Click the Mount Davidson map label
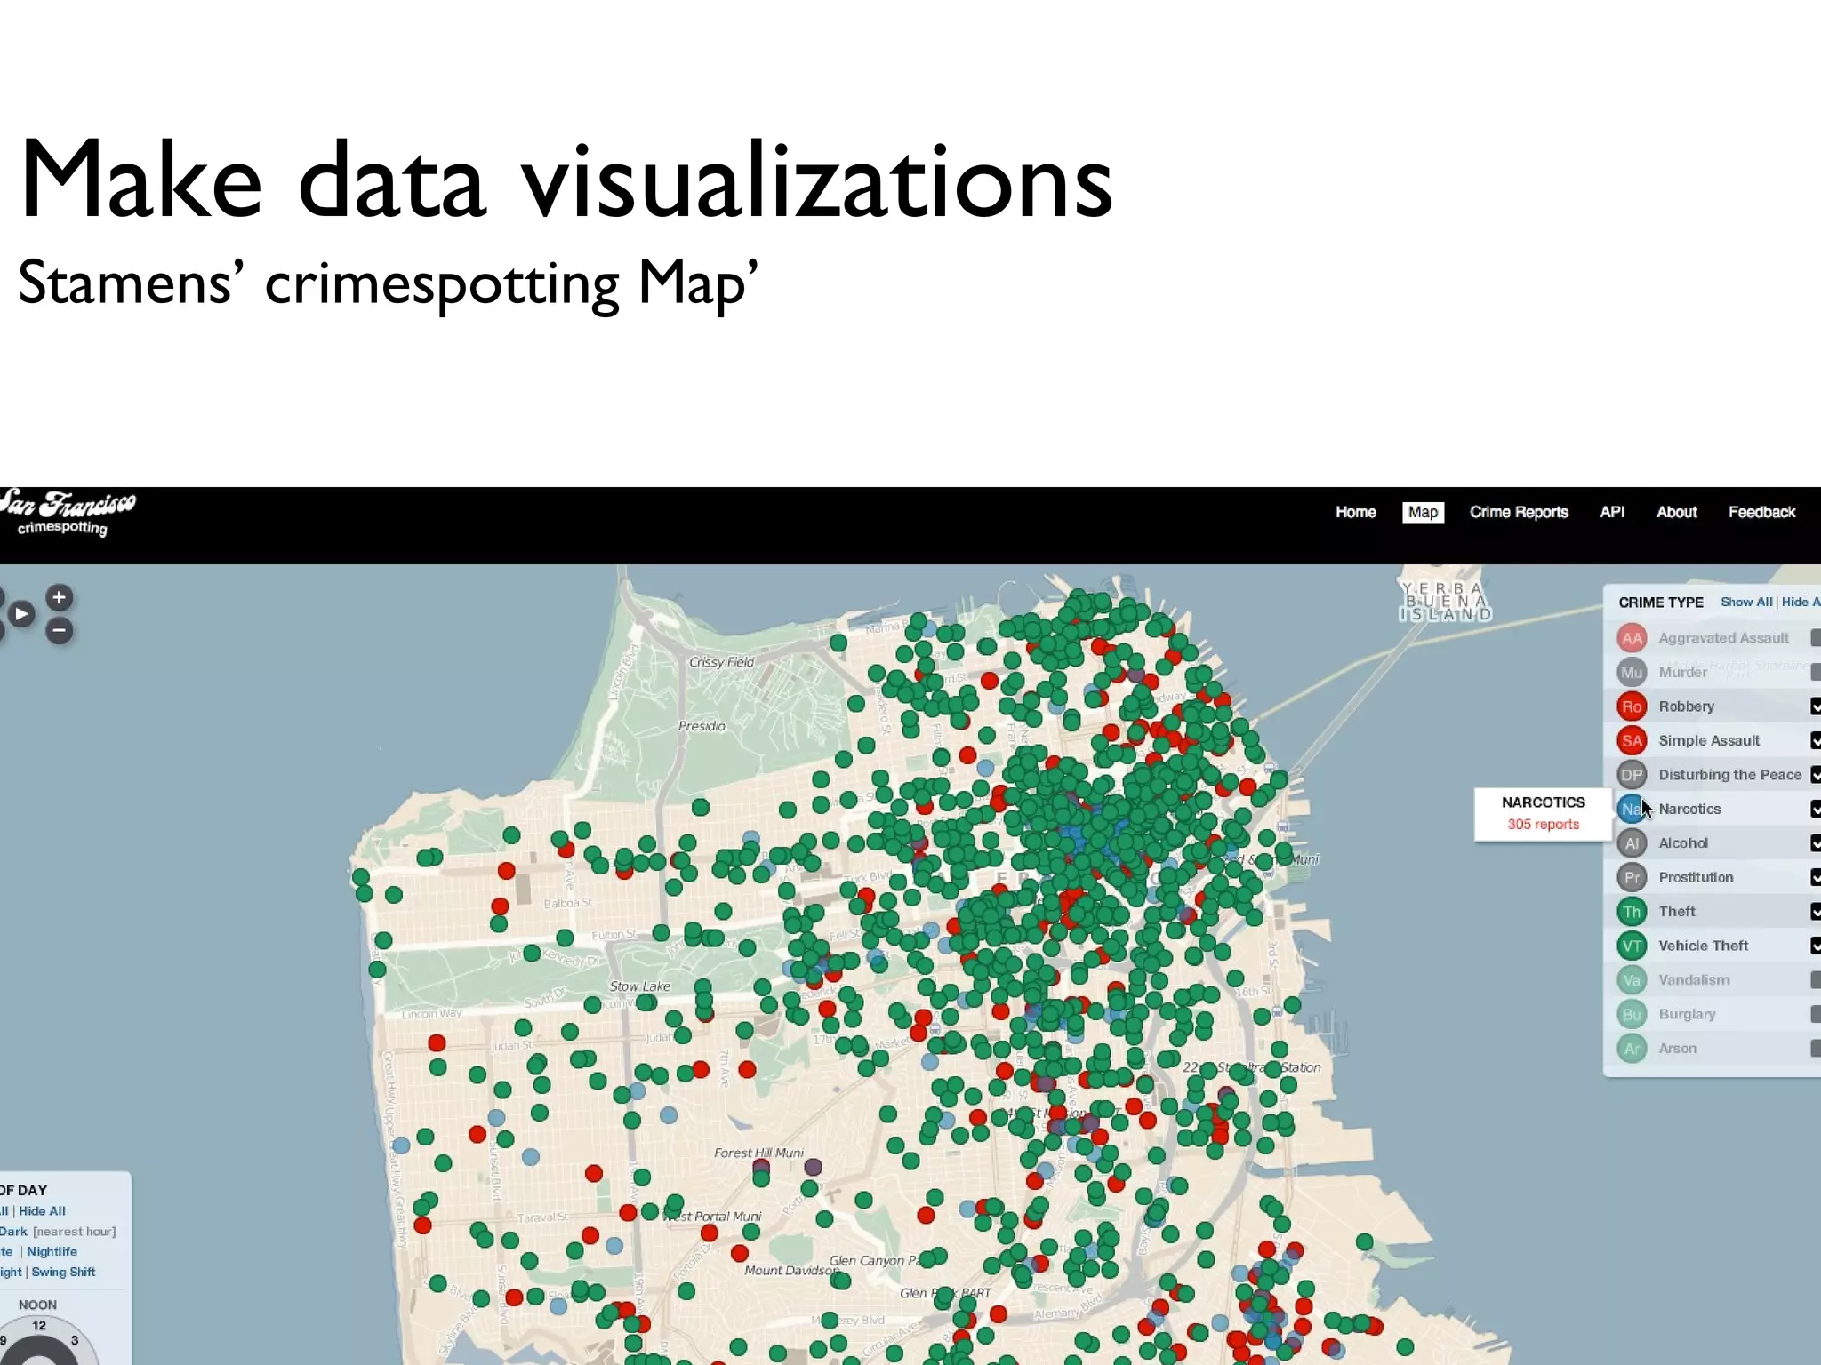Screen dimensions: 1821x1365 [790, 1270]
